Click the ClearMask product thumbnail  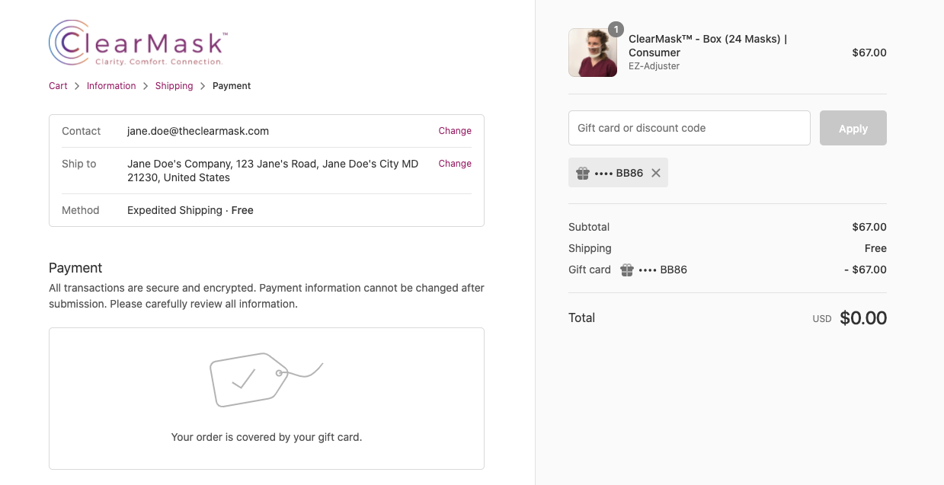point(593,53)
